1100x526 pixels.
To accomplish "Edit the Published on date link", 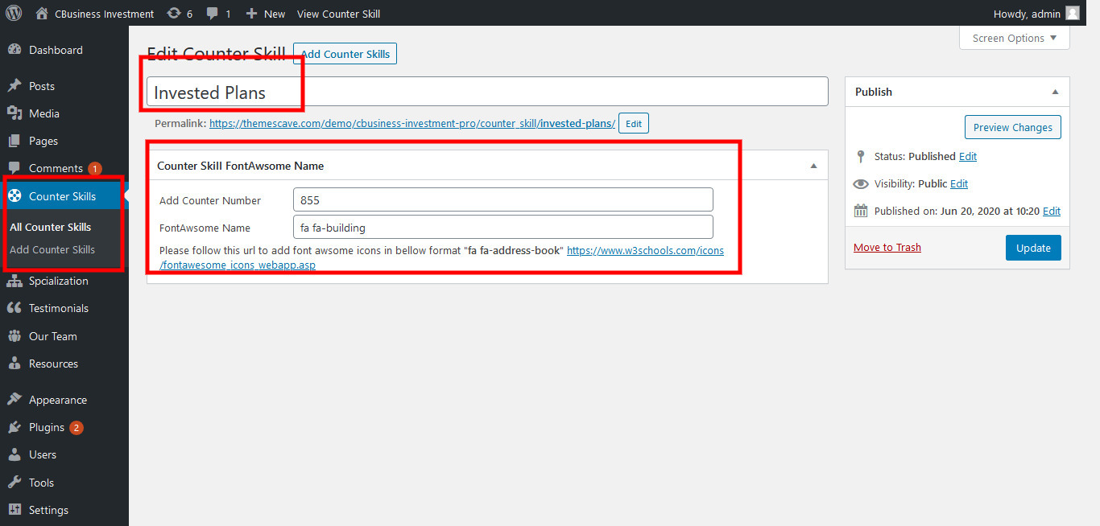I will pos(1052,211).
